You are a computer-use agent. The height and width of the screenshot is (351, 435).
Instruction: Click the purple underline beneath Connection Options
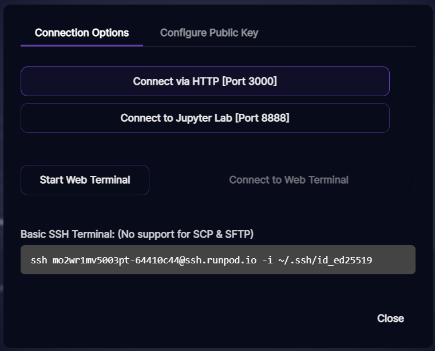(82, 45)
